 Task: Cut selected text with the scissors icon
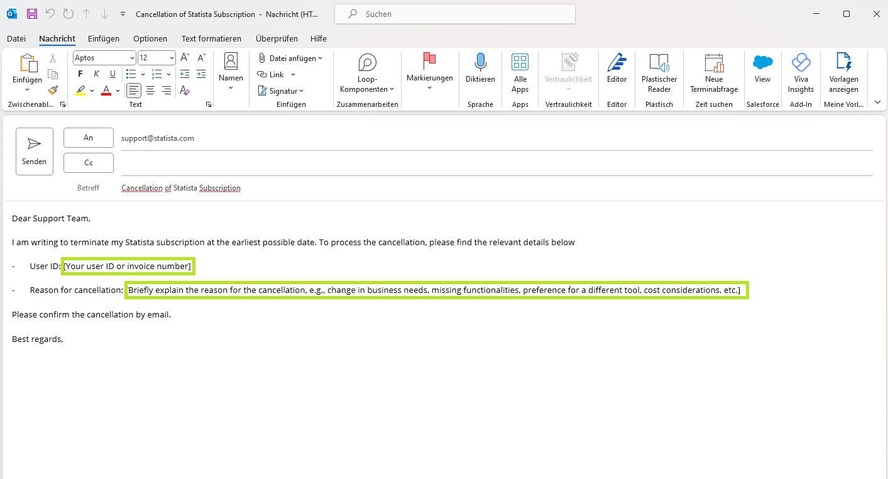(x=53, y=58)
